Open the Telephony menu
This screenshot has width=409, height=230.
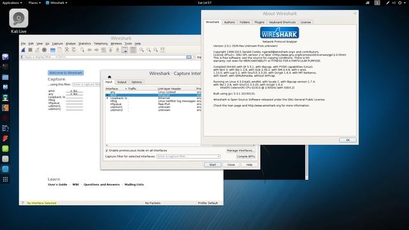click(101, 43)
